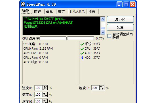Screen dimensions: 156x103
Task: Click the spinner arrows for 速度01
Action: click(x=45, y=88)
